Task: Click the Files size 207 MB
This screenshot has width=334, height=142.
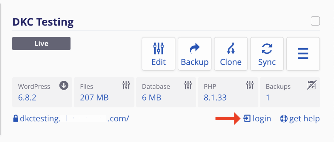Action: pyautogui.click(x=94, y=97)
